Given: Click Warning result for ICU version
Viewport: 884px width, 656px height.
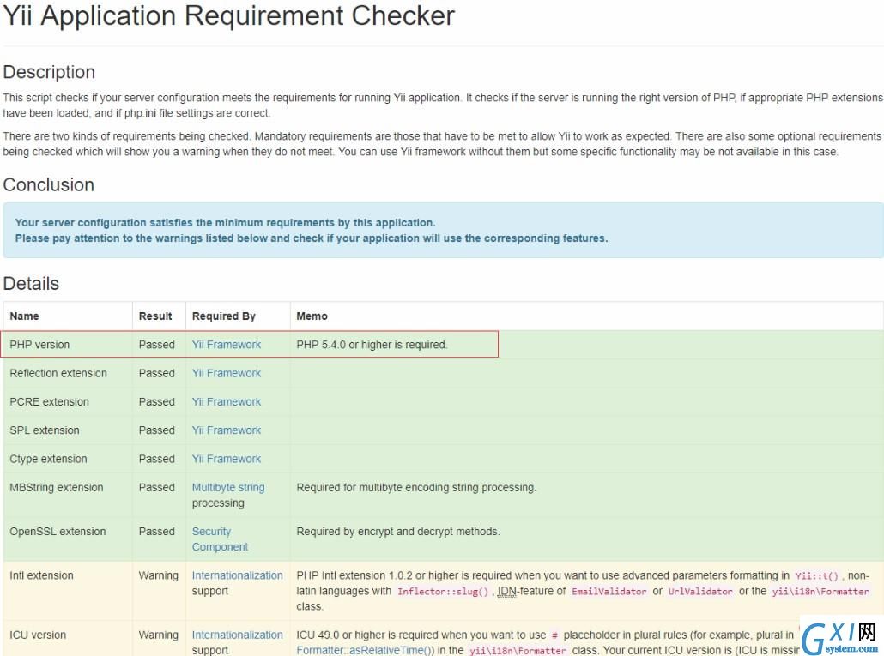Looking at the screenshot, I should [159, 635].
